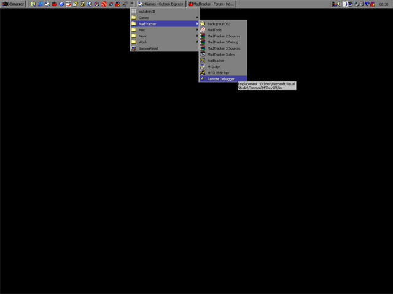393x294 pixels.
Task: Click the yellow round quick launch icon
Action: point(82,4)
